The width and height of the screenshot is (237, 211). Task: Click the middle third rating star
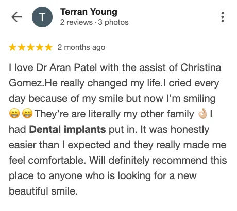point(30,47)
